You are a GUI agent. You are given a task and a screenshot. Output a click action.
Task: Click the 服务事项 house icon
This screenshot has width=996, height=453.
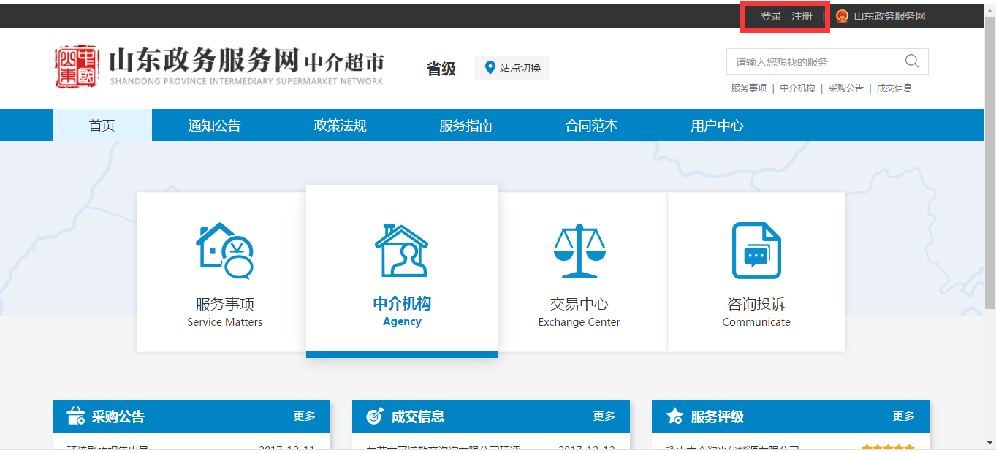(224, 251)
